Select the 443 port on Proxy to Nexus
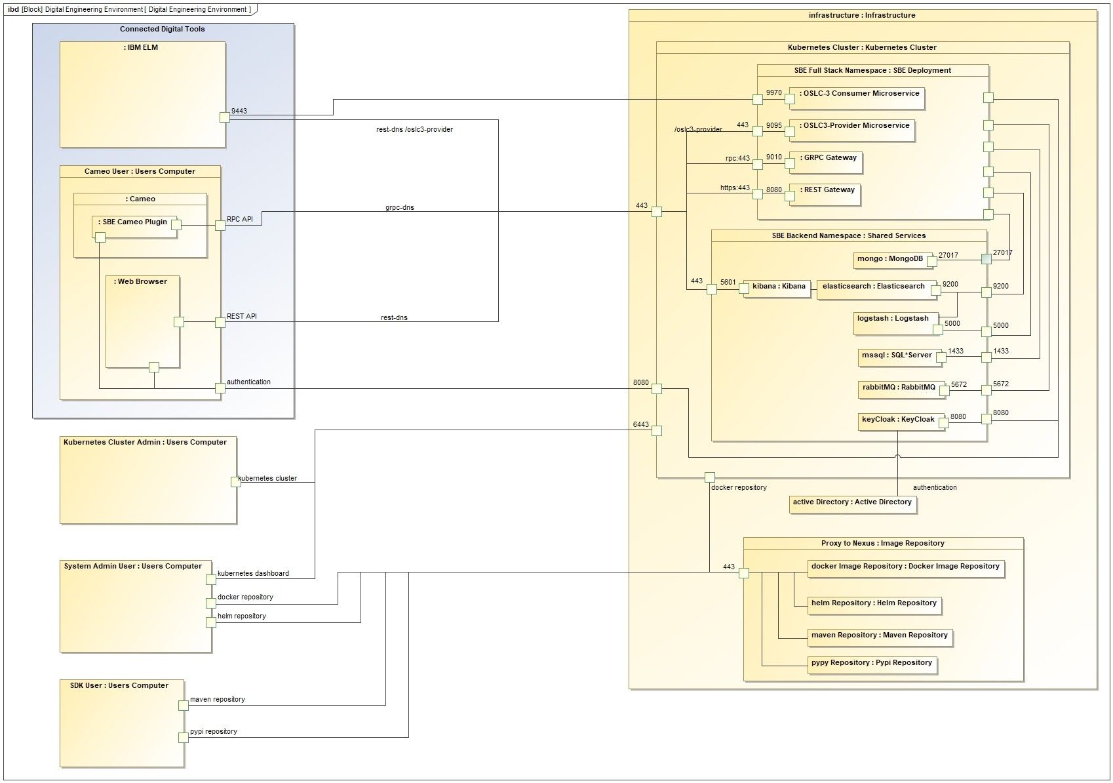Viewport: 1113px width, 783px height. 744,572
